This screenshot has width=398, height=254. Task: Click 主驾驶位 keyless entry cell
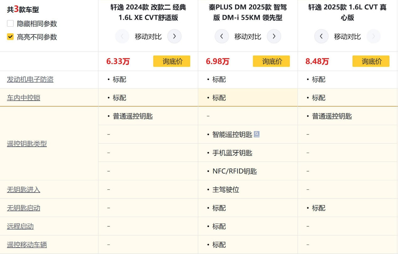226,189
